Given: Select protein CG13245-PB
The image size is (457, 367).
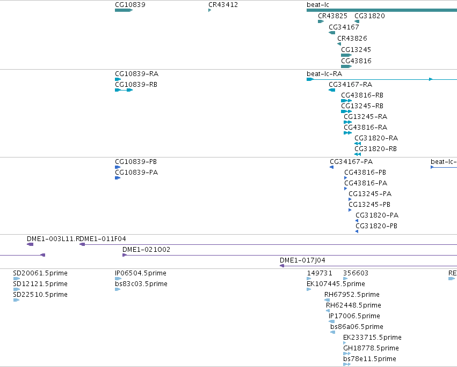Looking at the screenshot, I should (369, 205).
